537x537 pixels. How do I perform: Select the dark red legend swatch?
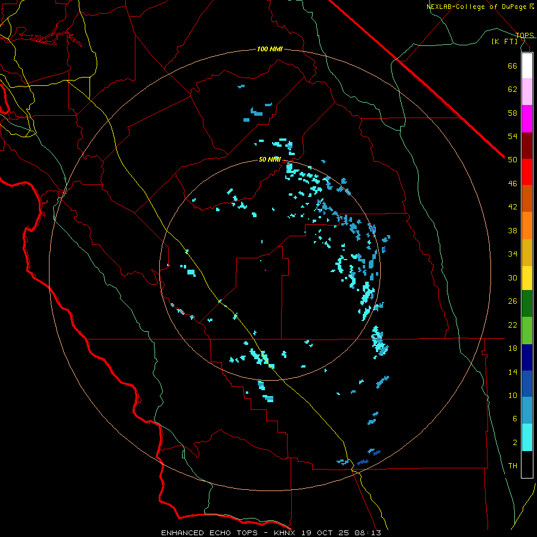tap(527, 146)
